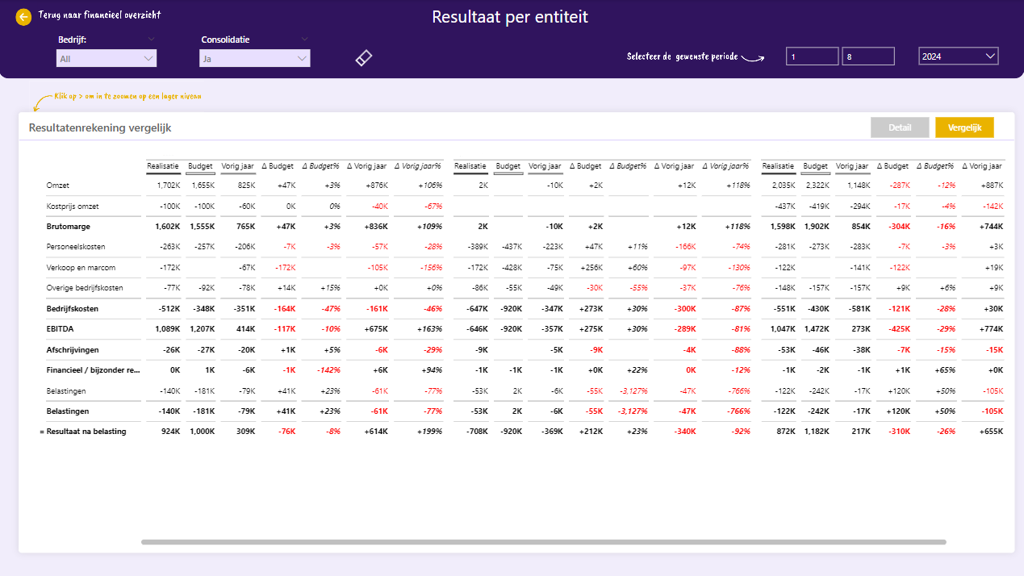Click the horizontal scrollbar under the table
The height and width of the screenshot is (576, 1024).
coord(543,542)
